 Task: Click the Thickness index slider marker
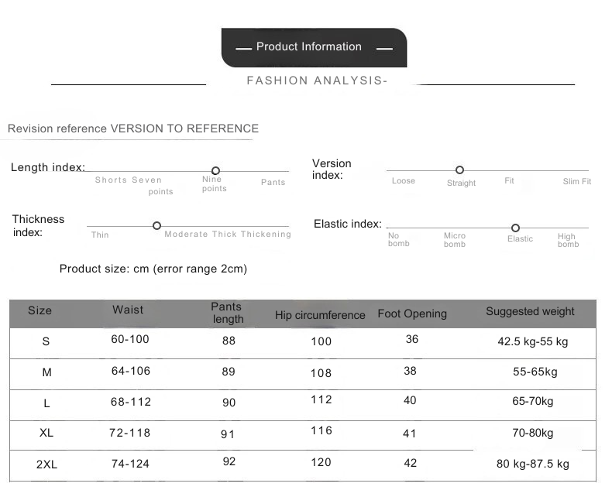click(156, 225)
